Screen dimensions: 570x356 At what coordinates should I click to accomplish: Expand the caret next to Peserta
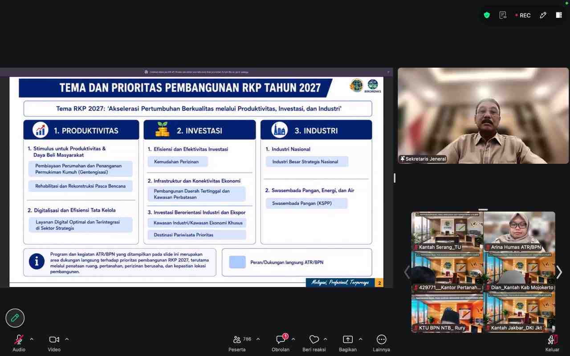click(258, 339)
